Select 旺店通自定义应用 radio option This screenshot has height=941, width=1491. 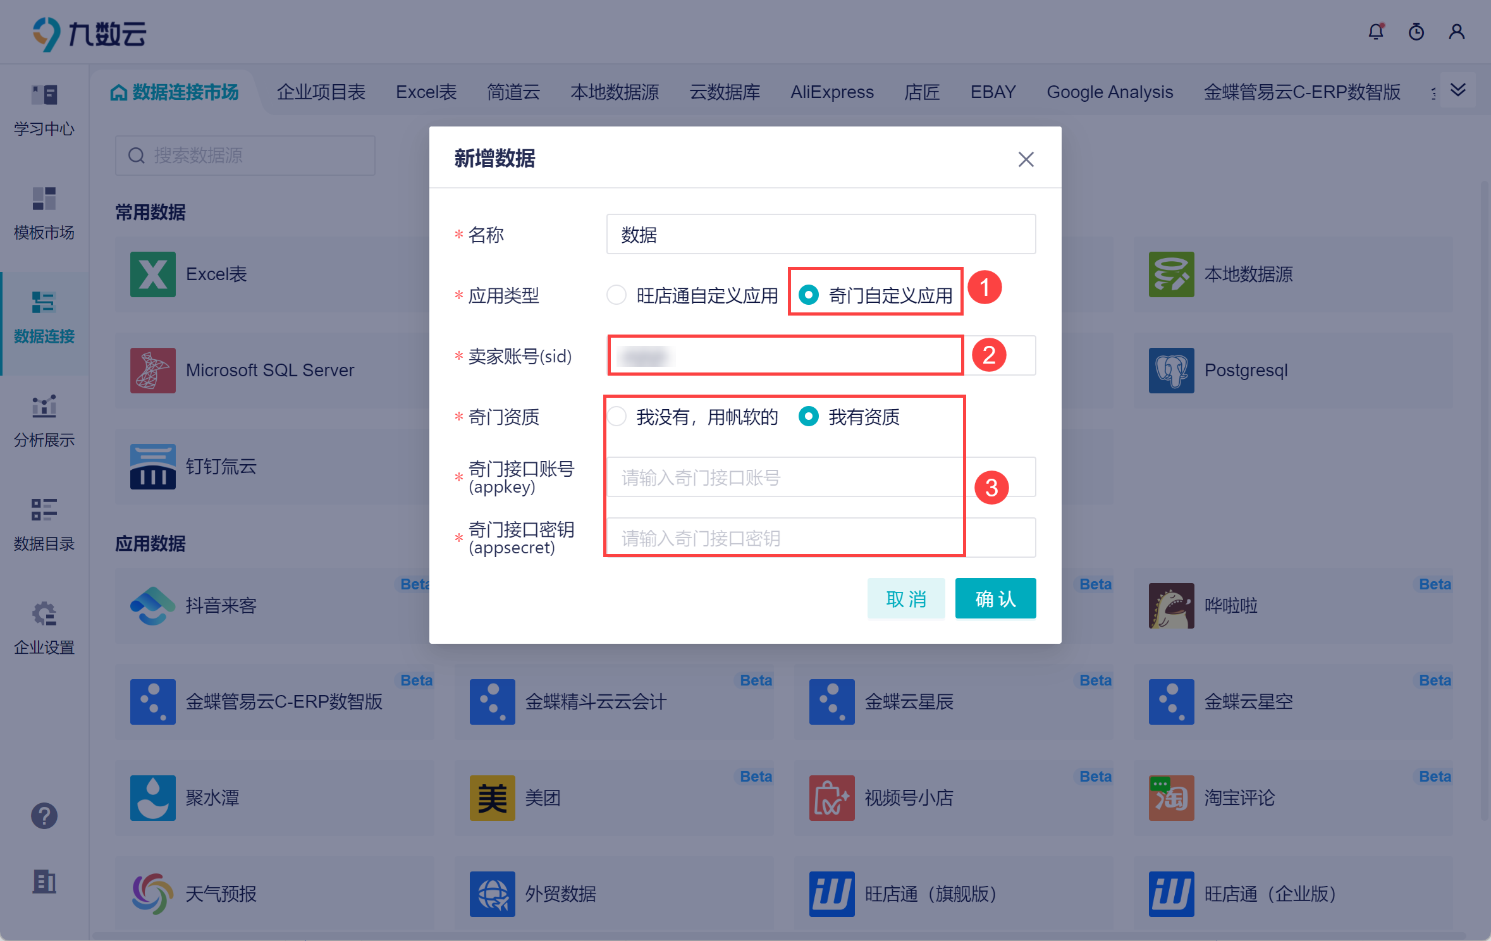(617, 295)
